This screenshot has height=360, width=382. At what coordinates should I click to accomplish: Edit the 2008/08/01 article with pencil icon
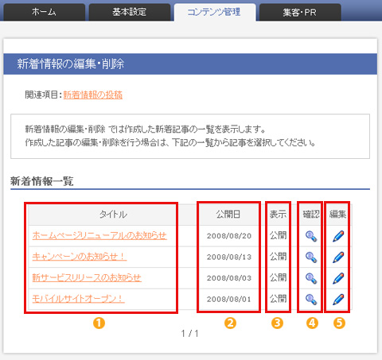[338, 300]
